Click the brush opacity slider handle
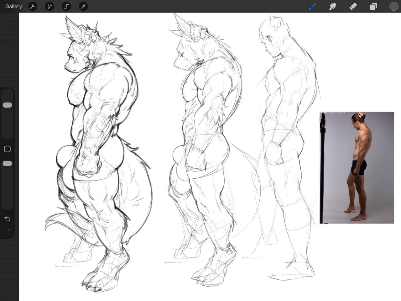The image size is (401, 301). click(7, 163)
